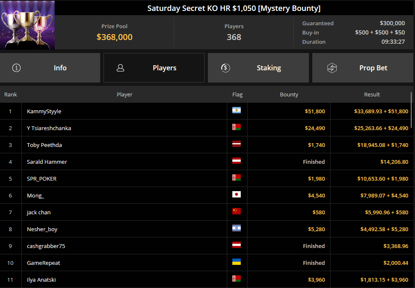Click the 09:33:27 duration value
This screenshot has height=288, width=415.
point(393,42)
